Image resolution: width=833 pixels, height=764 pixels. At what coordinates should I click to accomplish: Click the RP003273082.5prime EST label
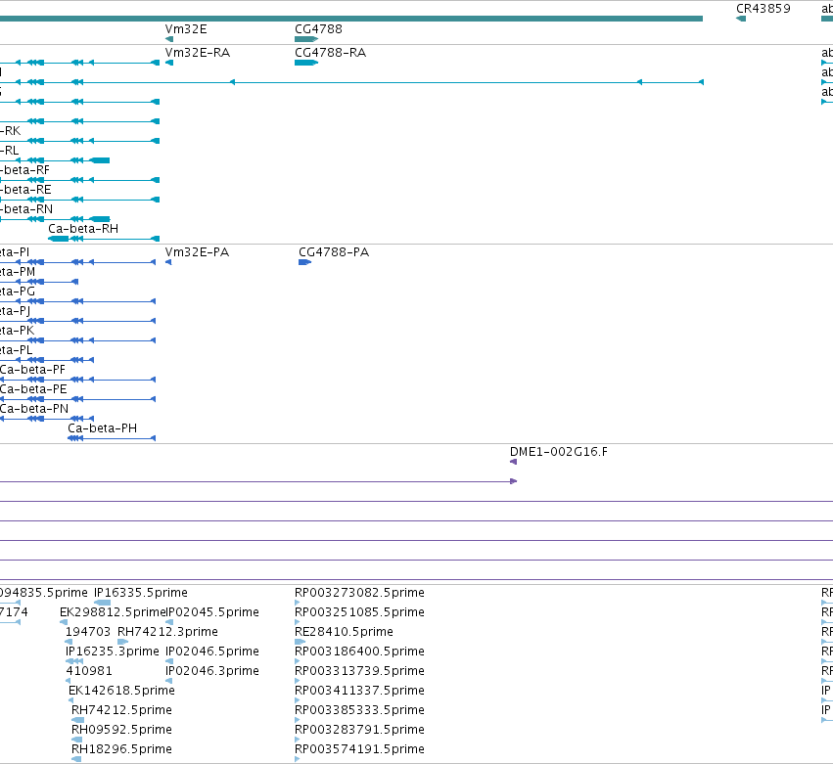click(359, 593)
